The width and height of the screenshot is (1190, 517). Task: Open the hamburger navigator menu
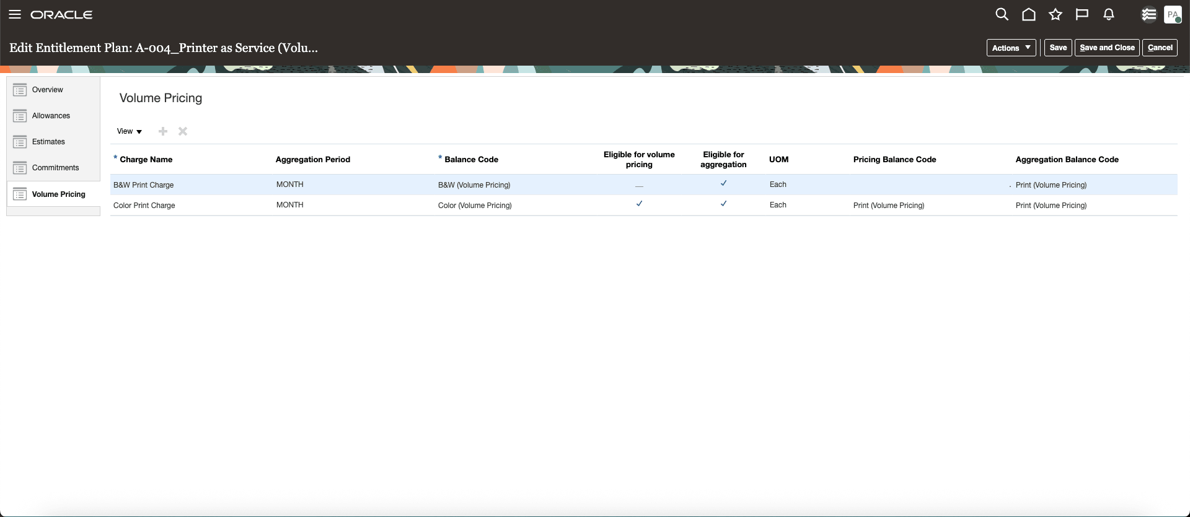pos(15,14)
